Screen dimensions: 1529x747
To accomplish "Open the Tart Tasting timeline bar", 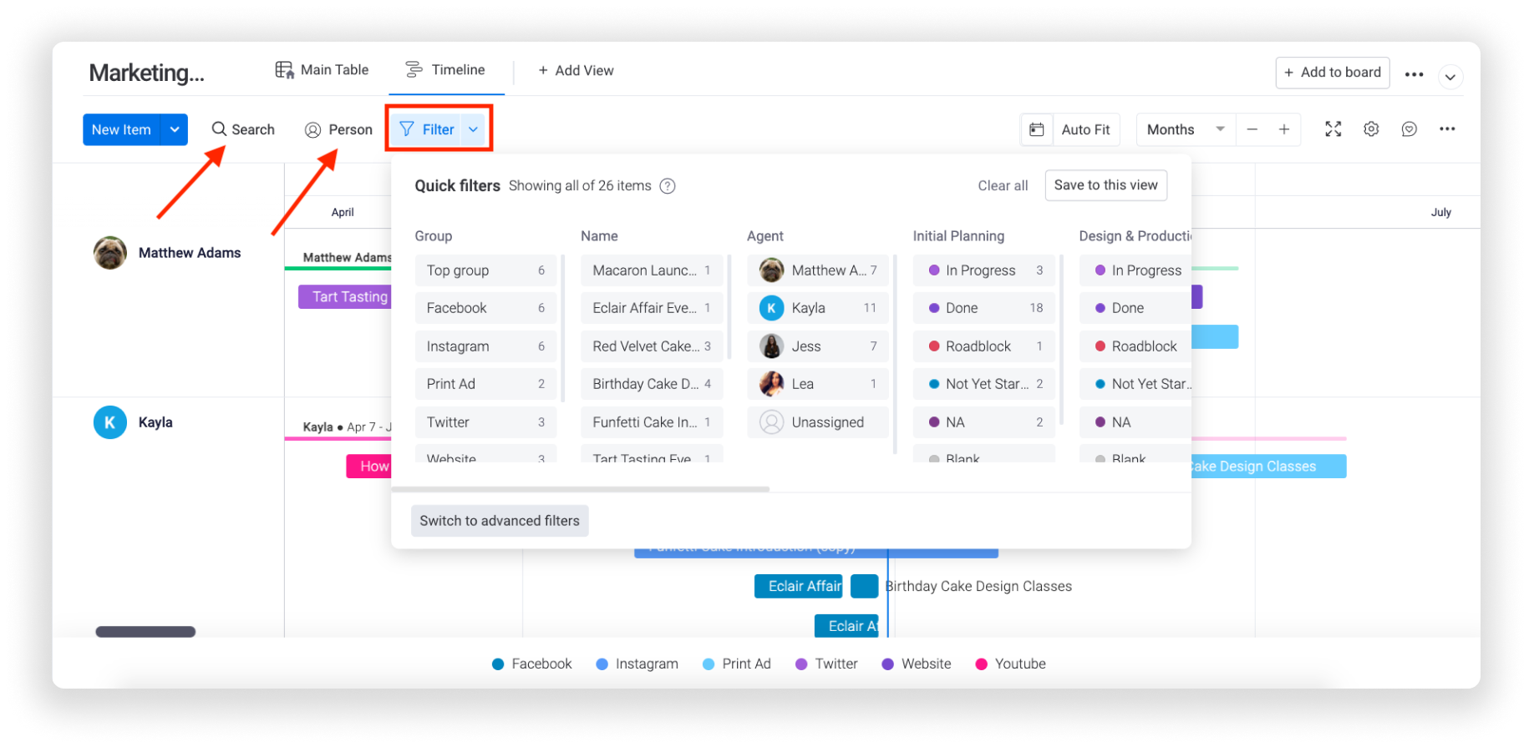I will 345,296.
